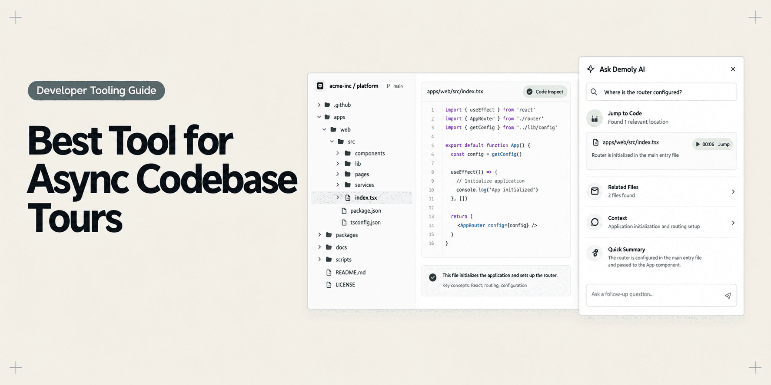Viewport: 771px width, 385px height.
Task: Click the acme-inc repository logo icon
Action: pos(320,86)
